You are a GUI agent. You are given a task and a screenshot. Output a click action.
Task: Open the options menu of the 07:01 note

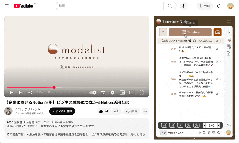(221, 94)
